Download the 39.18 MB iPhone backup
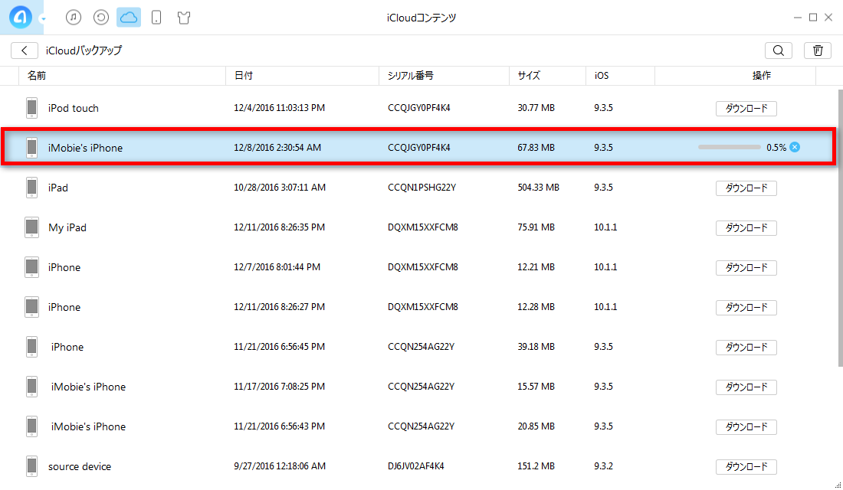Screen dimensions: 843x490 (x=746, y=347)
